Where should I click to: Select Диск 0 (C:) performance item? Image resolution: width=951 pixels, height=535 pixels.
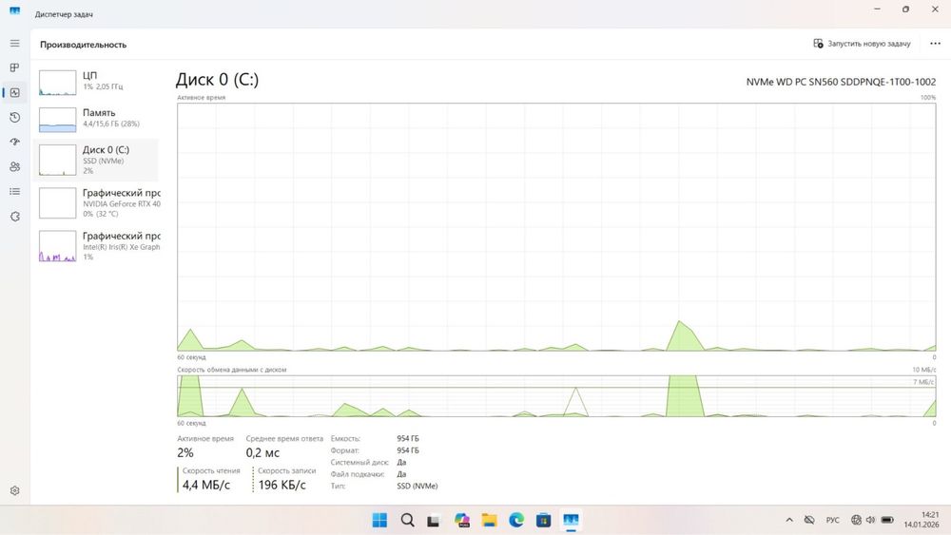96,160
